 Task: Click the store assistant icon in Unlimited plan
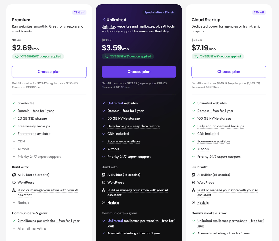pyautogui.click(x=104, y=190)
